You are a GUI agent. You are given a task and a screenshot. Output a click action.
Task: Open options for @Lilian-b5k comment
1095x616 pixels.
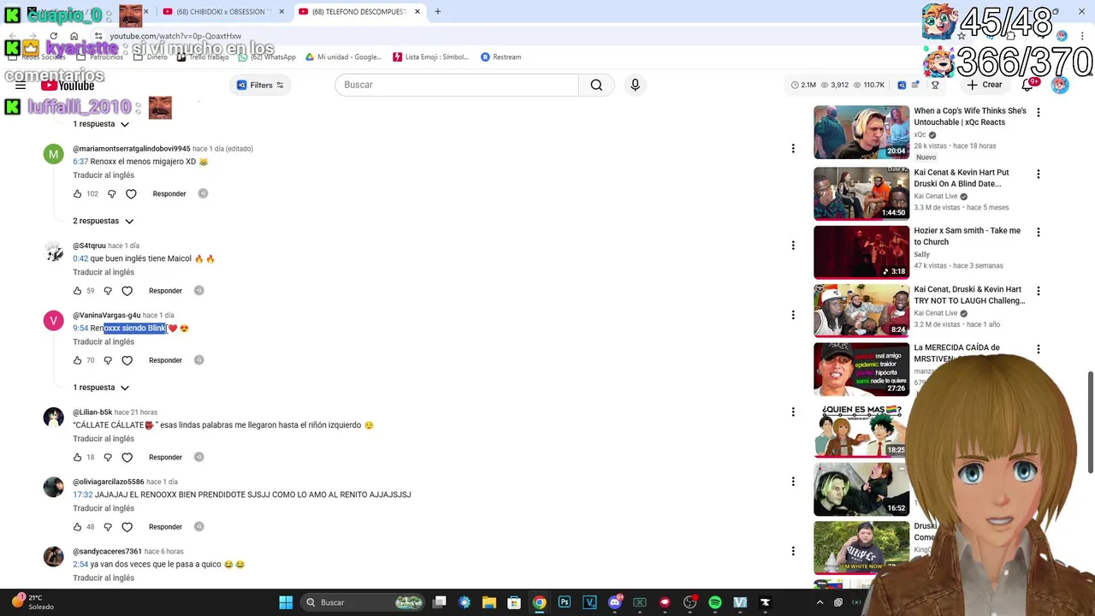[793, 412]
